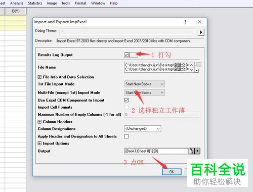This screenshot has width=253, height=192.
Task: Open Multi-File Import Mode dropdown
Action: point(144,92)
